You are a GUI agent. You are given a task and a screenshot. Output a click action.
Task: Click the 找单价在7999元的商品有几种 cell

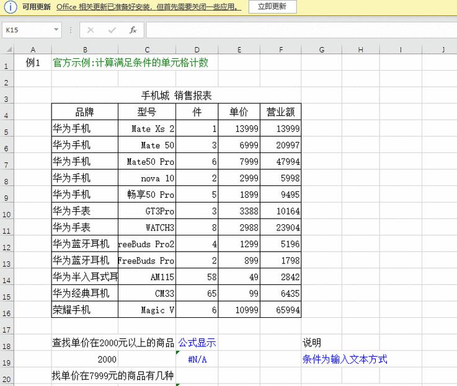(x=112, y=376)
